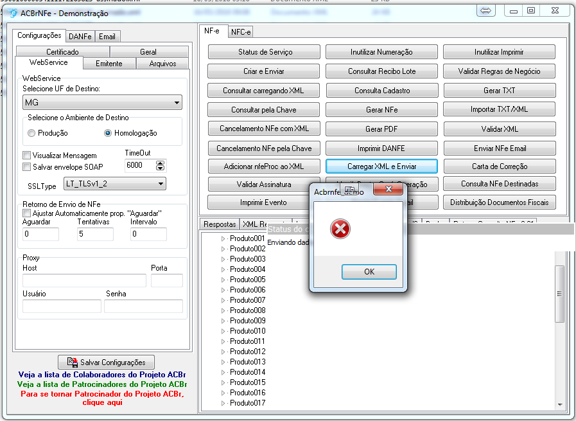
Task: Focus the TimeOut field showing 6000
Action: (141, 165)
